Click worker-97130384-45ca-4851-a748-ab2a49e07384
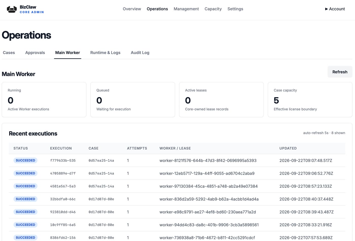 (x=208, y=186)
